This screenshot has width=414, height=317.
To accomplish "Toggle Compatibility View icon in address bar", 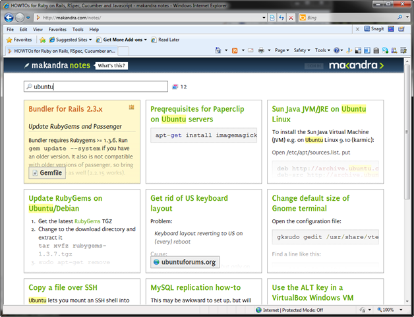I will (272, 18).
